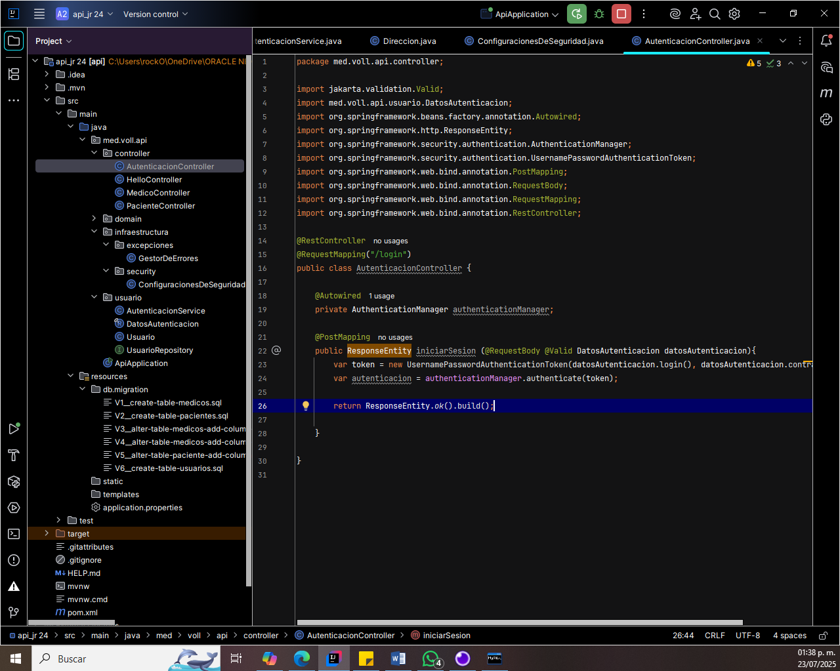This screenshot has height=671, width=840.
Task: Open the Run tool window
Action: (x=14, y=429)
